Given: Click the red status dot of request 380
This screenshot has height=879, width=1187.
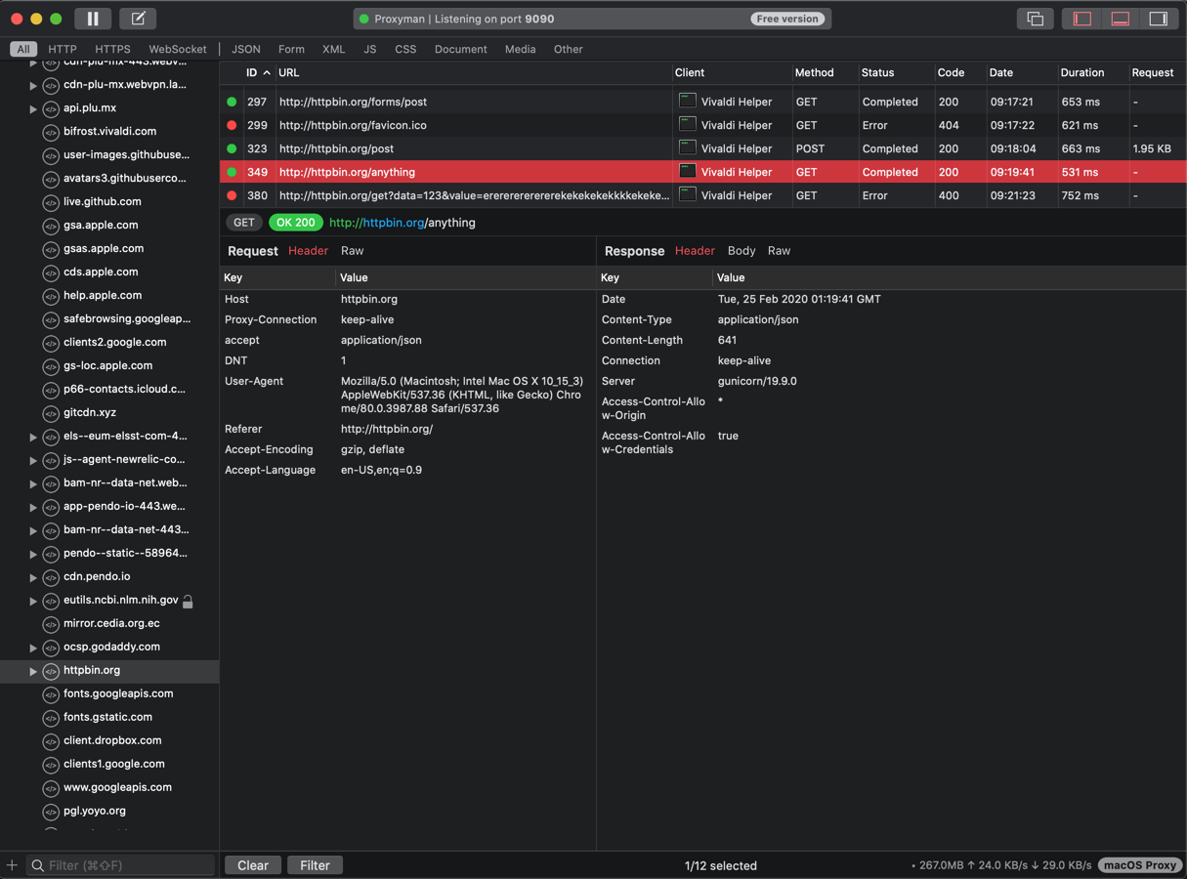Looking at the screenshot, I should pos(232,195).
